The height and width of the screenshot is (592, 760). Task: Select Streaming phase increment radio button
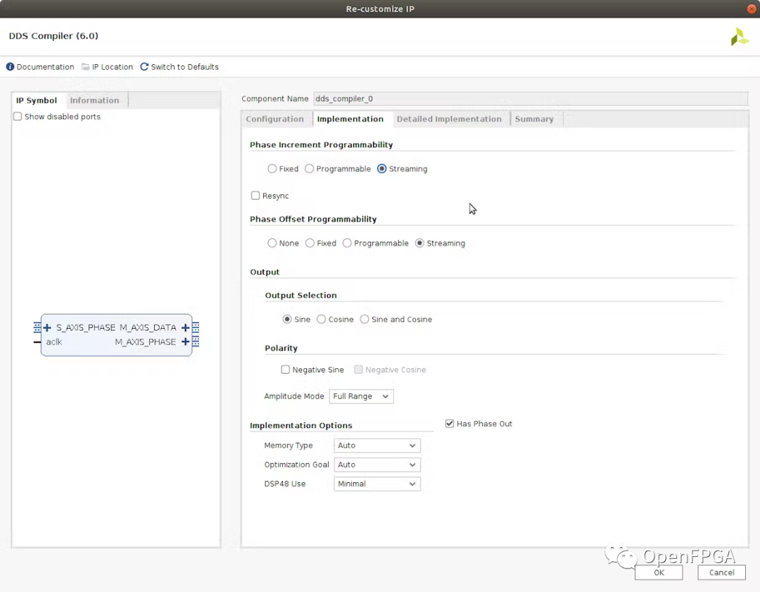[382, 169]
